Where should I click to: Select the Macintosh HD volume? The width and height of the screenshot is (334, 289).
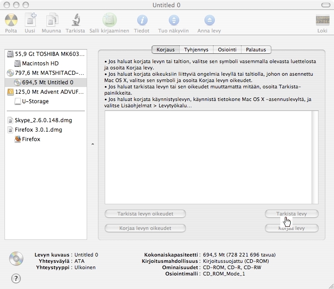(x=40, y=64)
